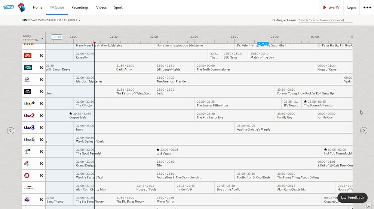Viewport: 374px width, 209px height.
Task: Open Football on 5: The Championship
Action: (x=194, y=176)
